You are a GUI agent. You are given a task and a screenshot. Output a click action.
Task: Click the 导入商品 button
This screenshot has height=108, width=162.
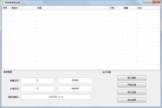[131, 78]
